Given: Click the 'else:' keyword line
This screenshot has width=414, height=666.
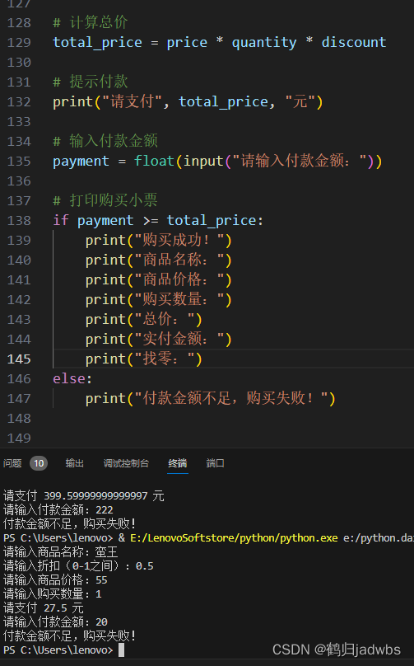Looking at the screenshot, I should [x=72, y=379].
